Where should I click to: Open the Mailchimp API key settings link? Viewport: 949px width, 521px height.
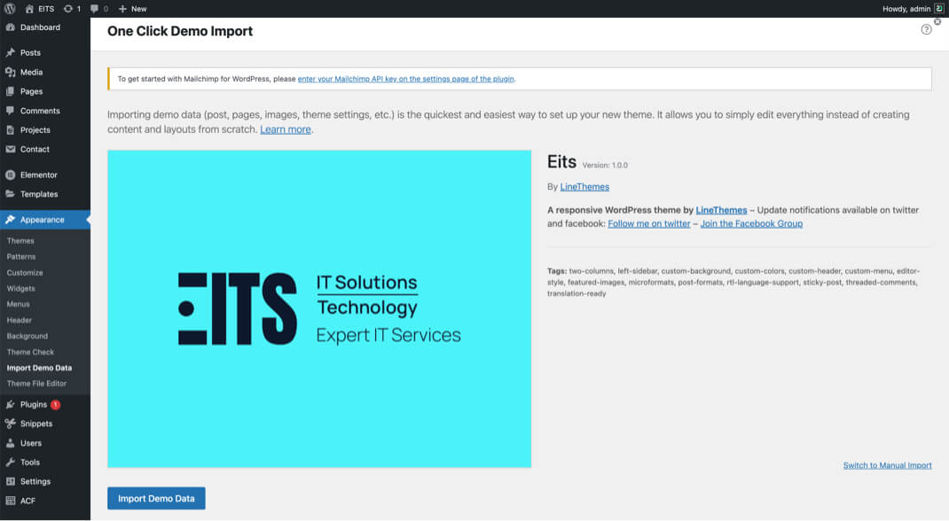[405, 79]
